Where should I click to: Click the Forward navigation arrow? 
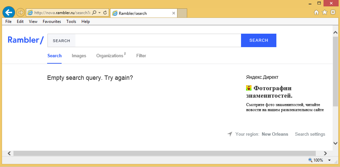(21, 13)
